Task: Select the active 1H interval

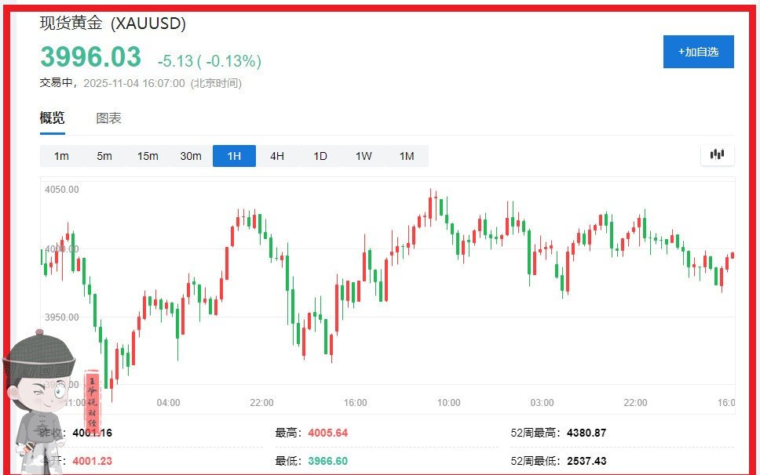Action: tap(234, 156)
